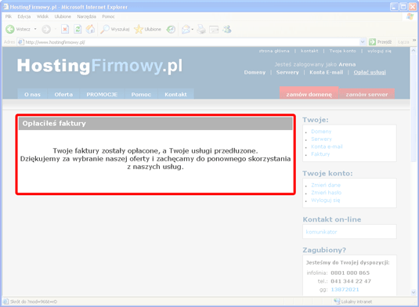419x307 pixels.
Task: Click the infolinia number 0801 000 865
Action: [350, 273]
